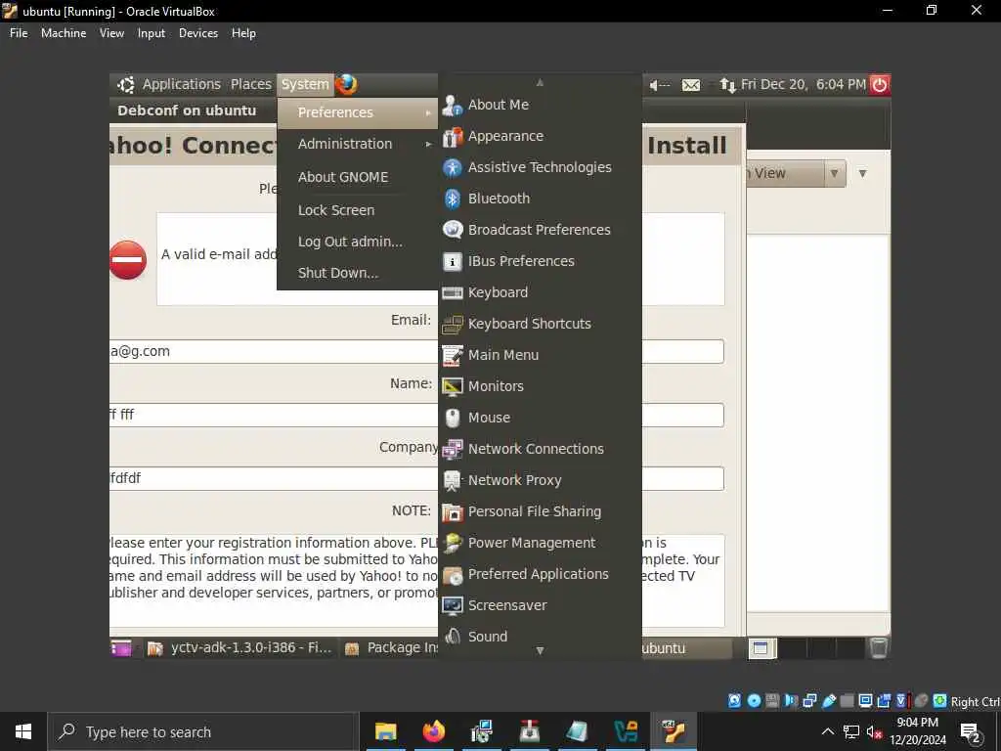Open Network Connections
The width and height of the screenshot is (1001, 751).
[x=540, y=449]
